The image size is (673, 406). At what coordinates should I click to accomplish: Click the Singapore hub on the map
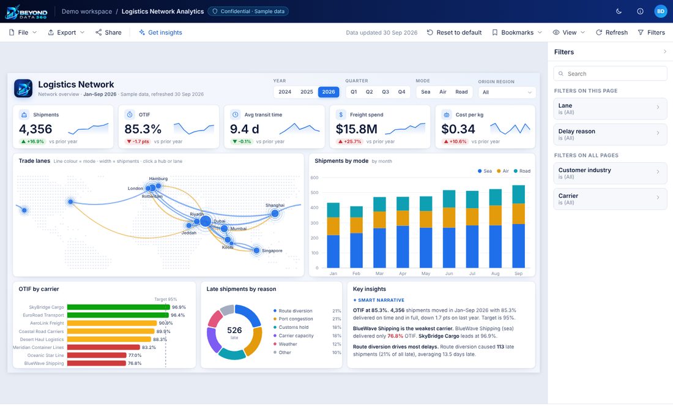click(256, 250)
